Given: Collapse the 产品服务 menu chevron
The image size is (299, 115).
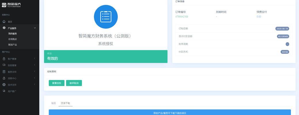Looking at the screenshot, I should (x=35, y=28).
